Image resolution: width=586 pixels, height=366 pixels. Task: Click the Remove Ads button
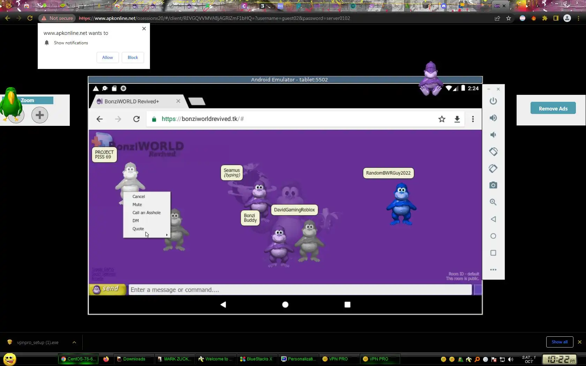coord(553,109)
